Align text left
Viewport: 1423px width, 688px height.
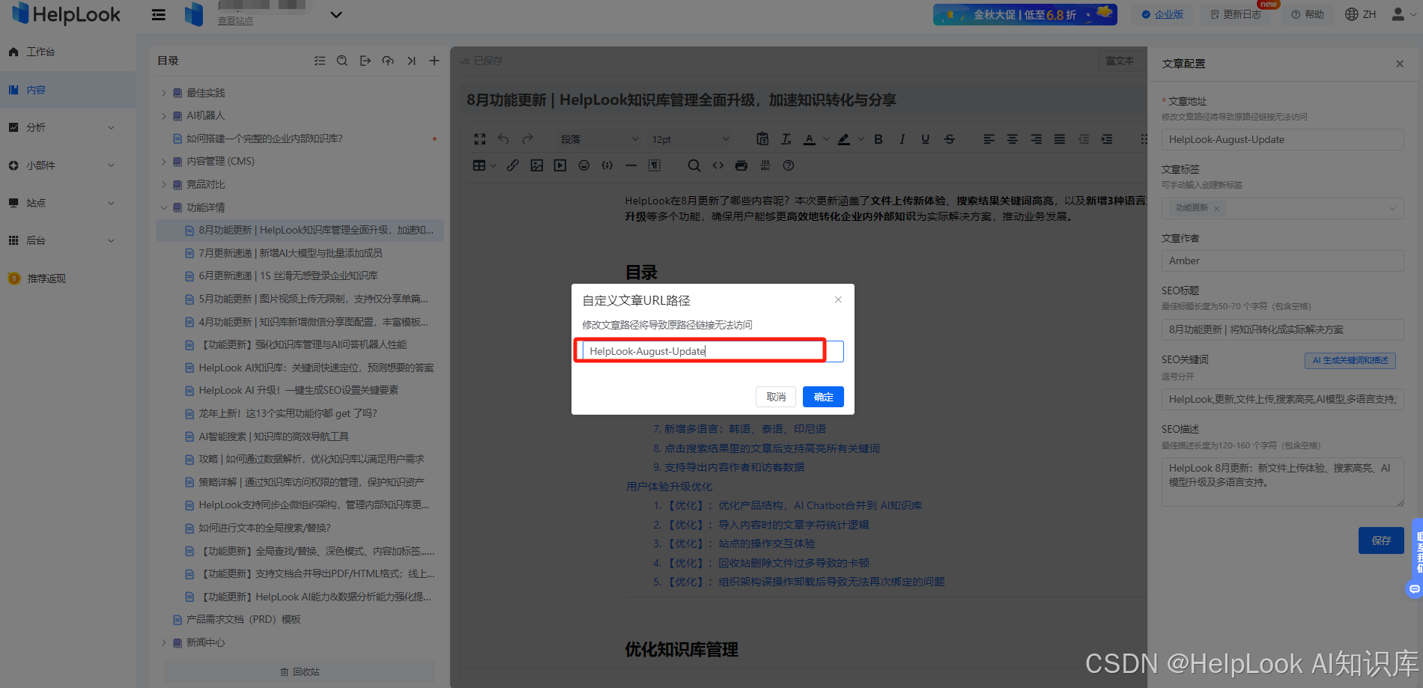(989, 139)
